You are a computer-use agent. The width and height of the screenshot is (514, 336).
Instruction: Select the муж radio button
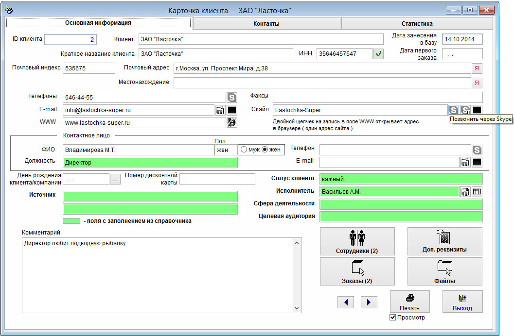244,150
